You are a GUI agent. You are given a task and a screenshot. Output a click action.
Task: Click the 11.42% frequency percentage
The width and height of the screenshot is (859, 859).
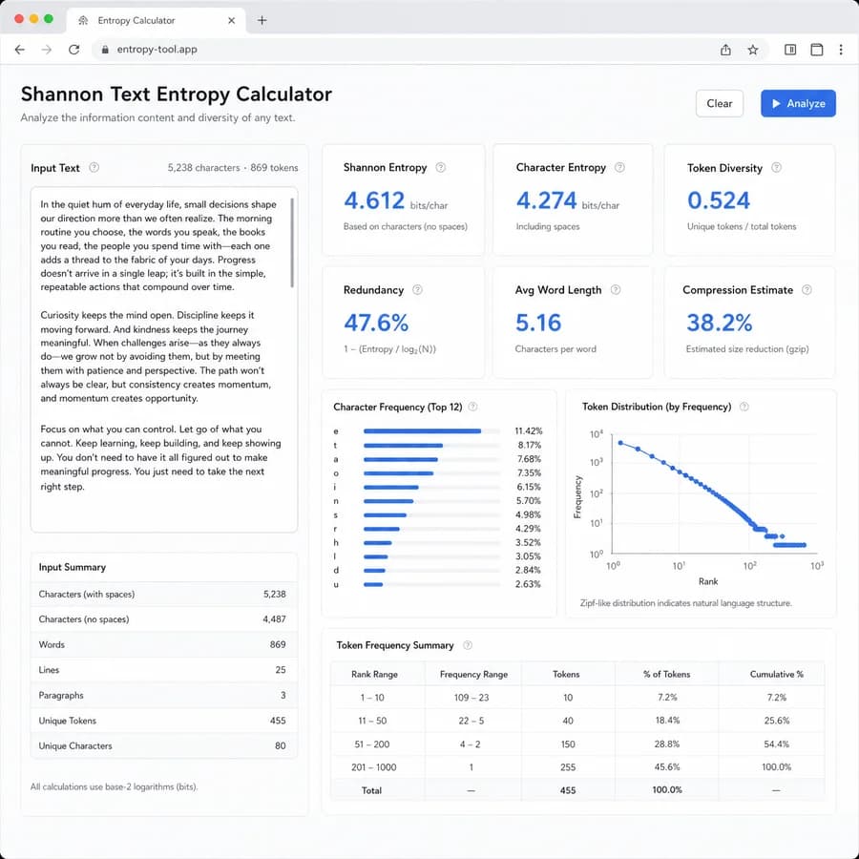pos(528,431)
